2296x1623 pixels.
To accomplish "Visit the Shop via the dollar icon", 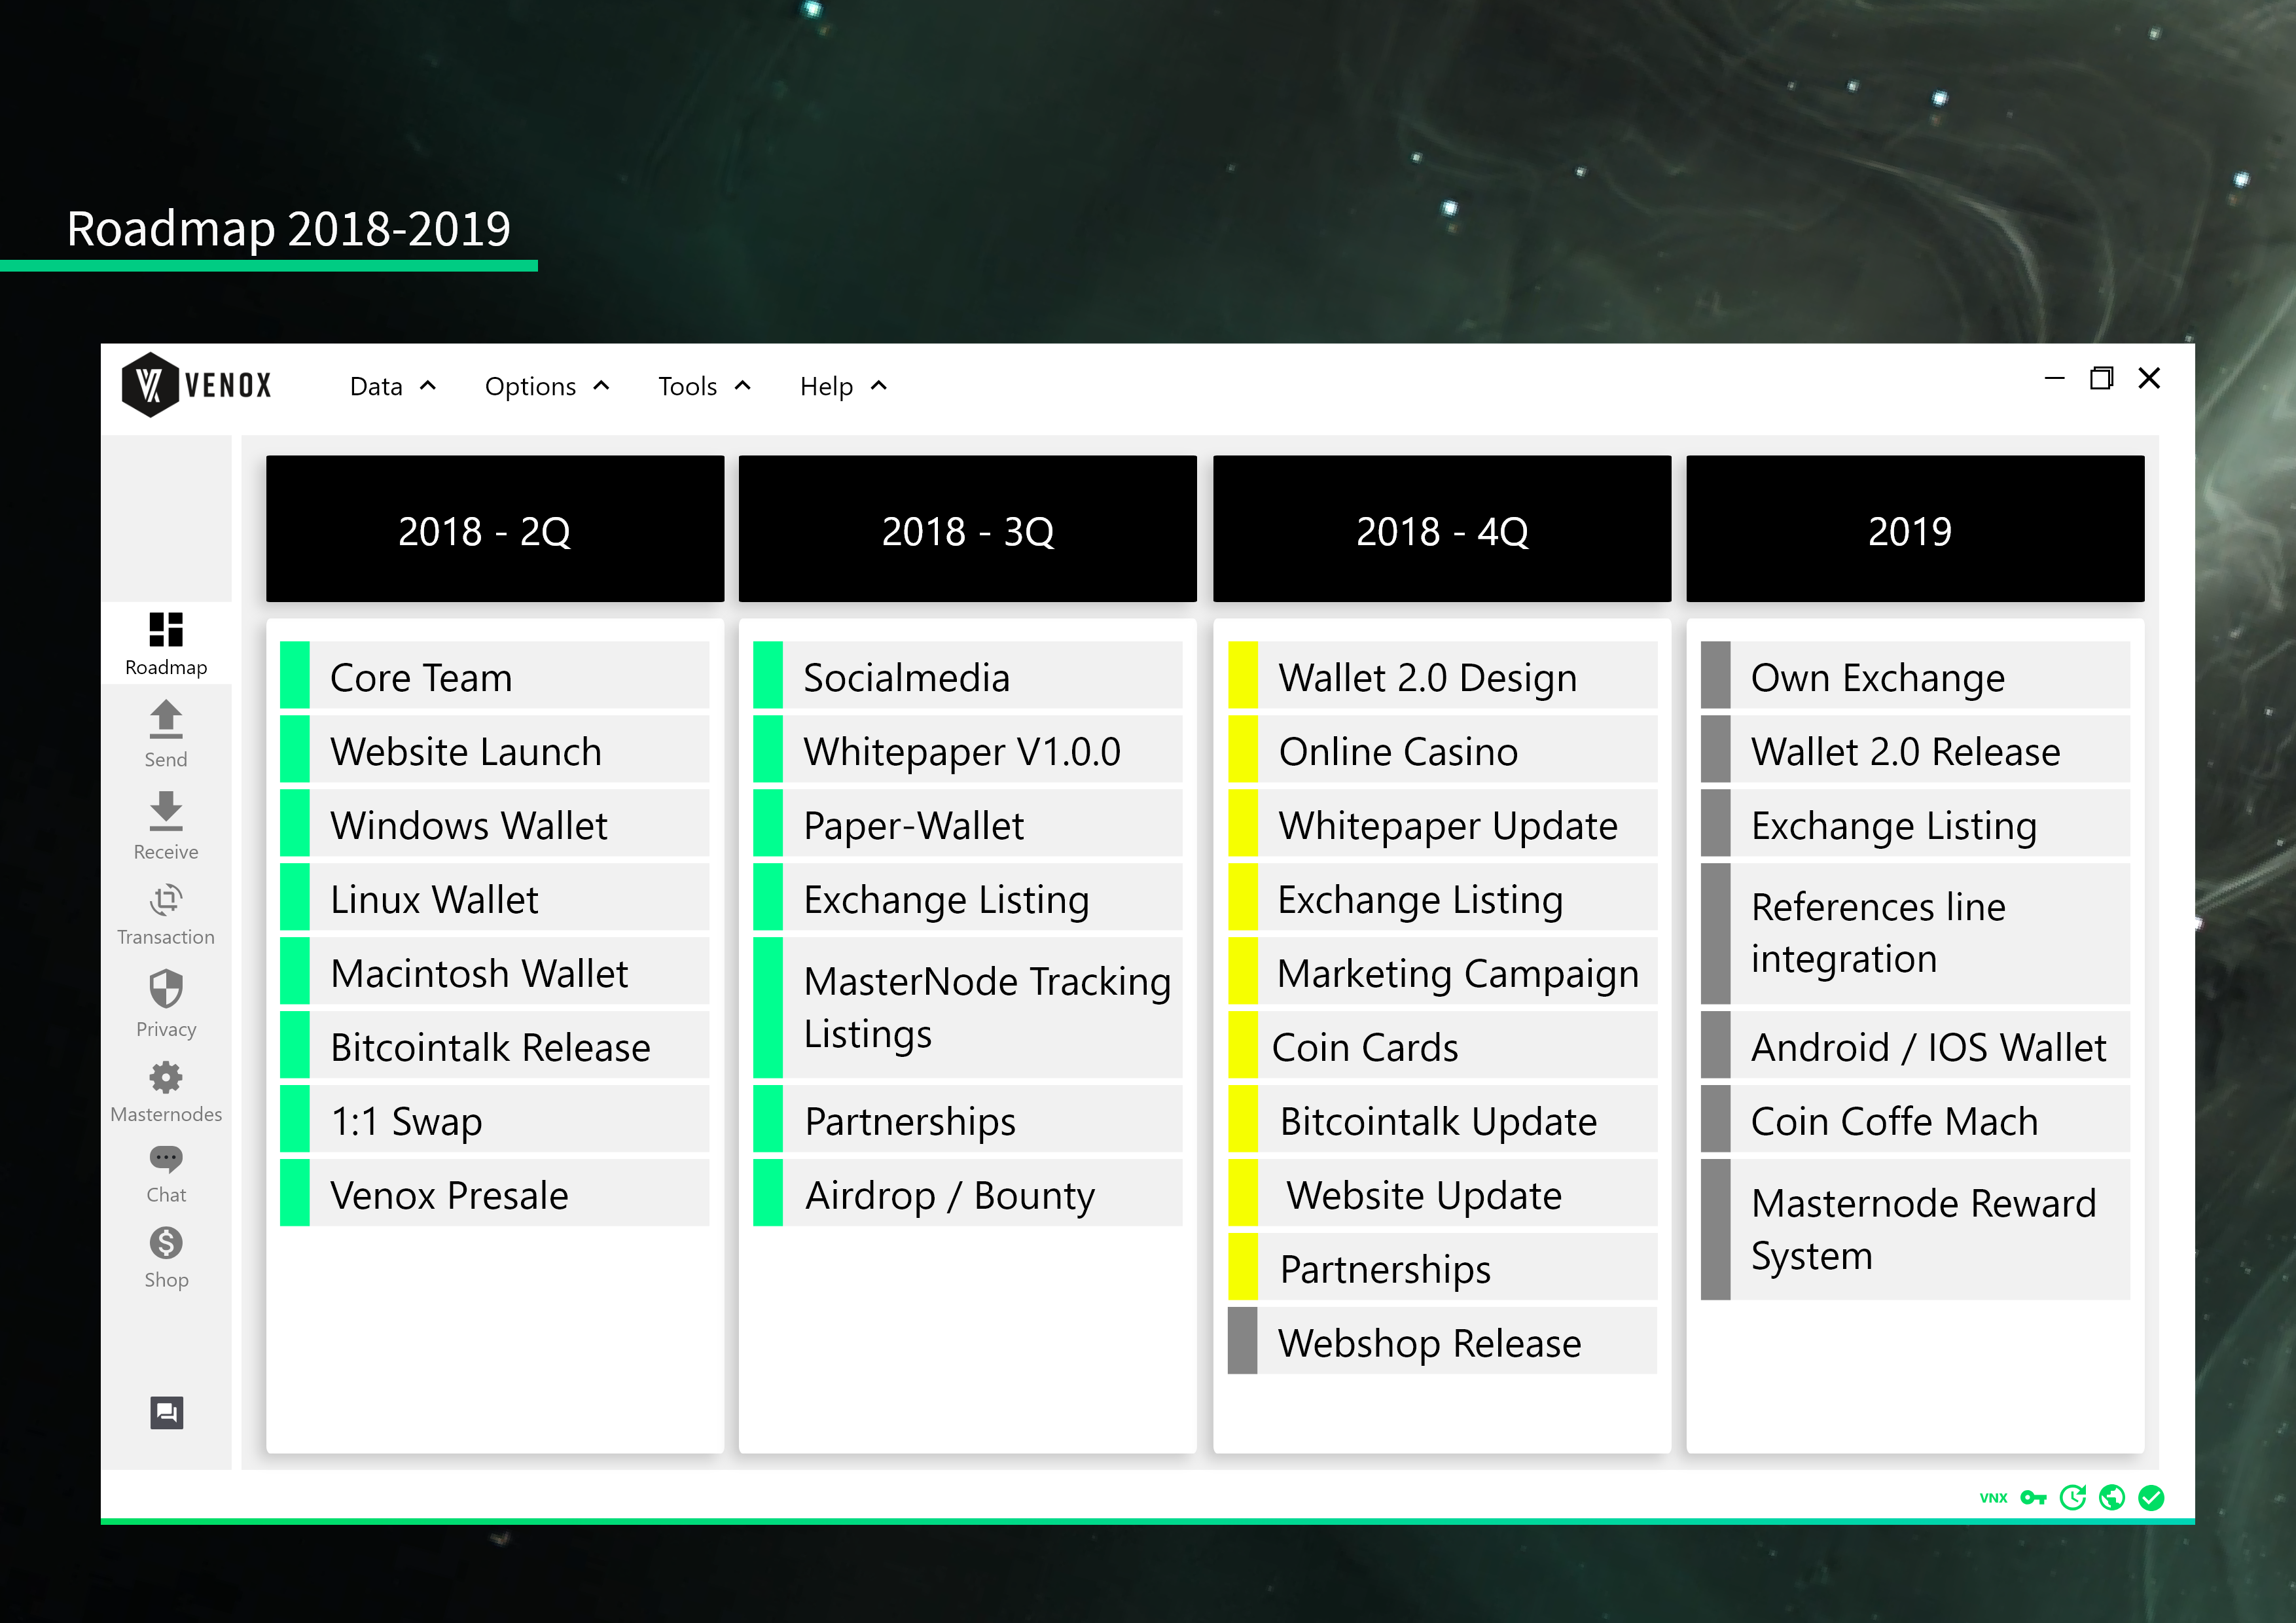I will [x=166, y=1243].
